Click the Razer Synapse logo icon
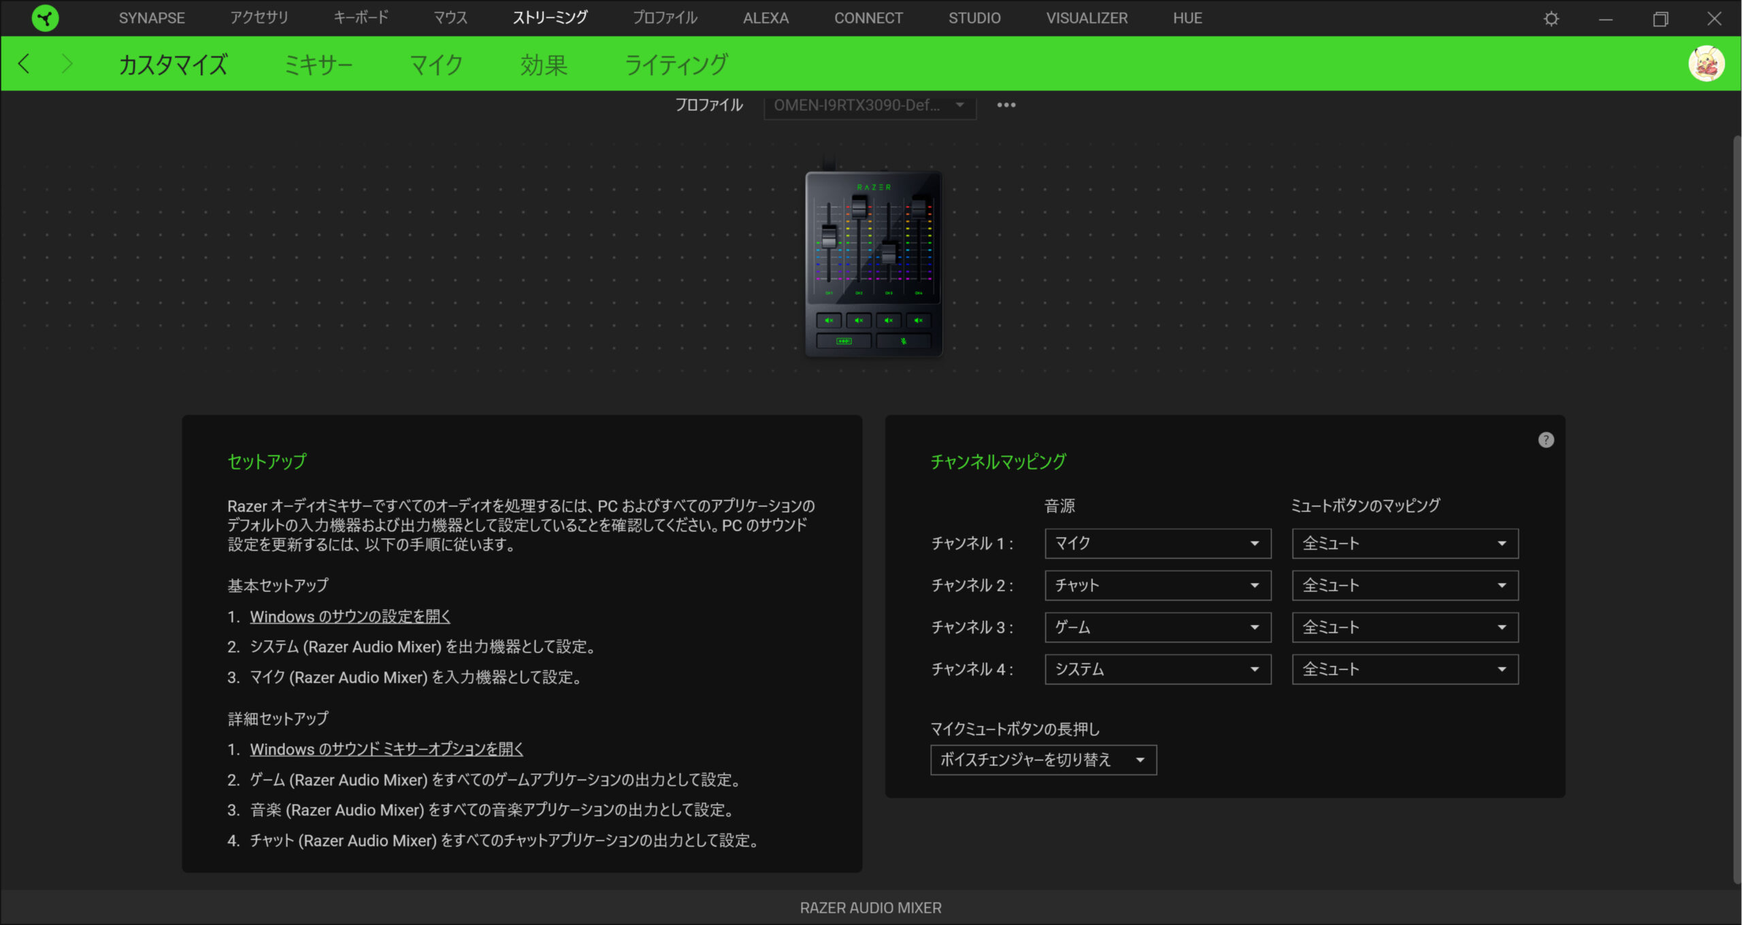Viewport: 1742px width, 925px height. [45, 18]
